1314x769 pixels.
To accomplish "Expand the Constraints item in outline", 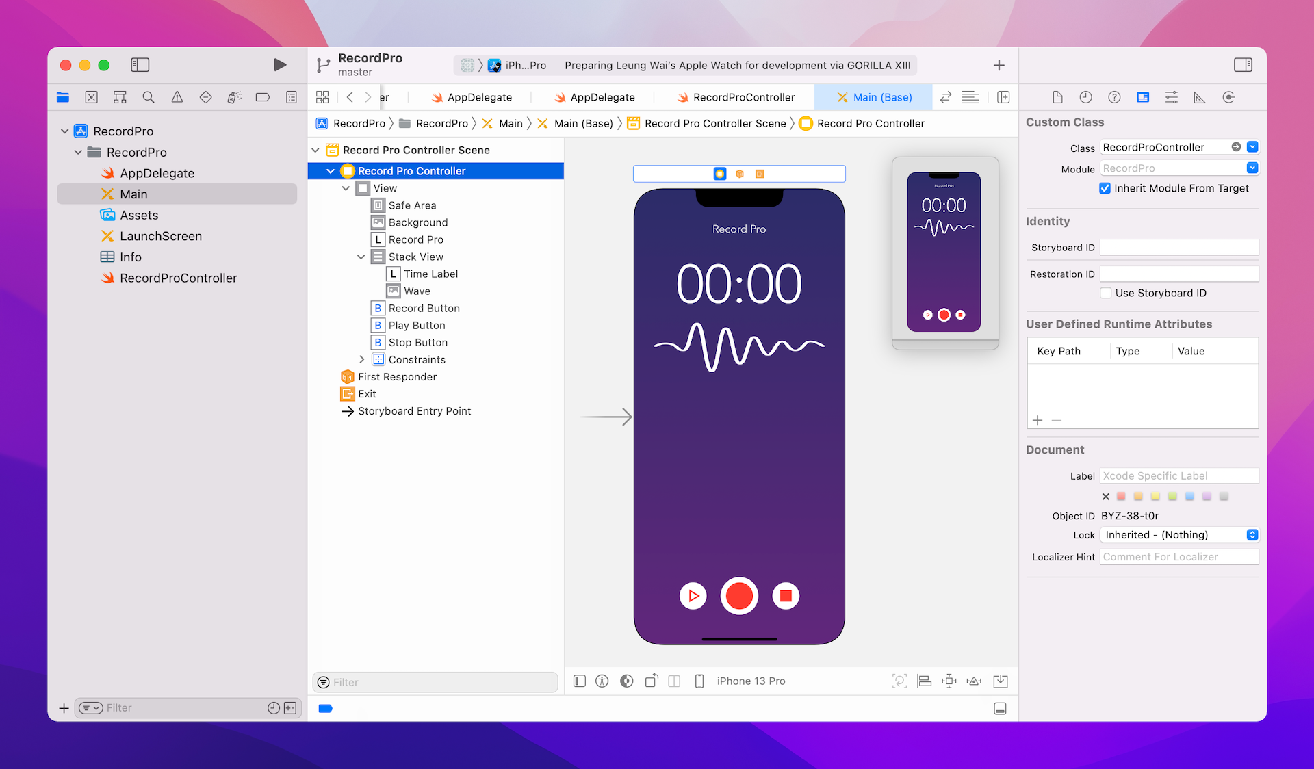I will coord(362,359).
